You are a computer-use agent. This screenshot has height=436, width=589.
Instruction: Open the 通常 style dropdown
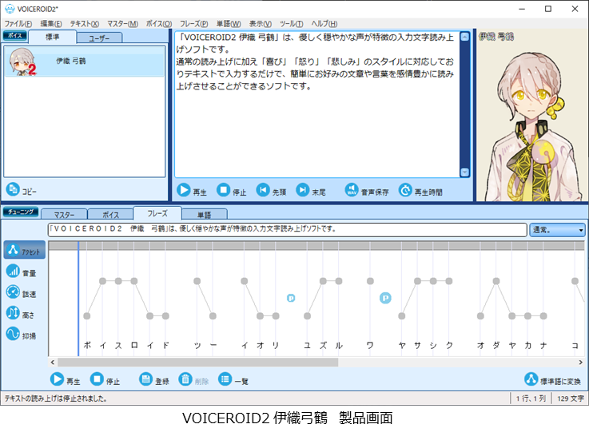557,230
